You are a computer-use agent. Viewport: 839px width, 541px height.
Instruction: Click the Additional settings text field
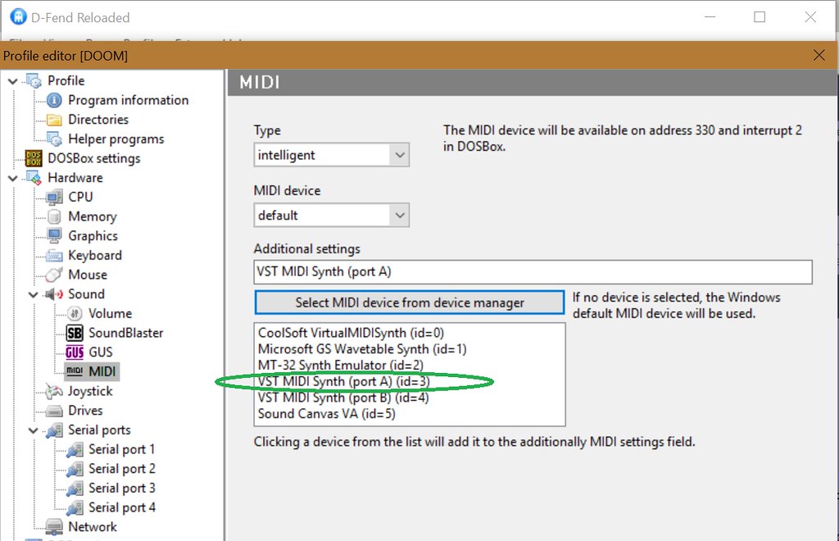533,272
